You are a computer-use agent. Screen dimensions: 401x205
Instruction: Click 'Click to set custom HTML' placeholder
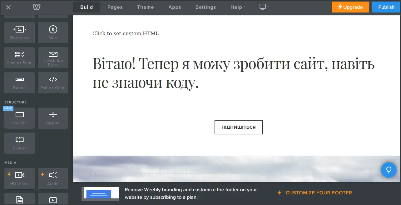pos(126,33)
